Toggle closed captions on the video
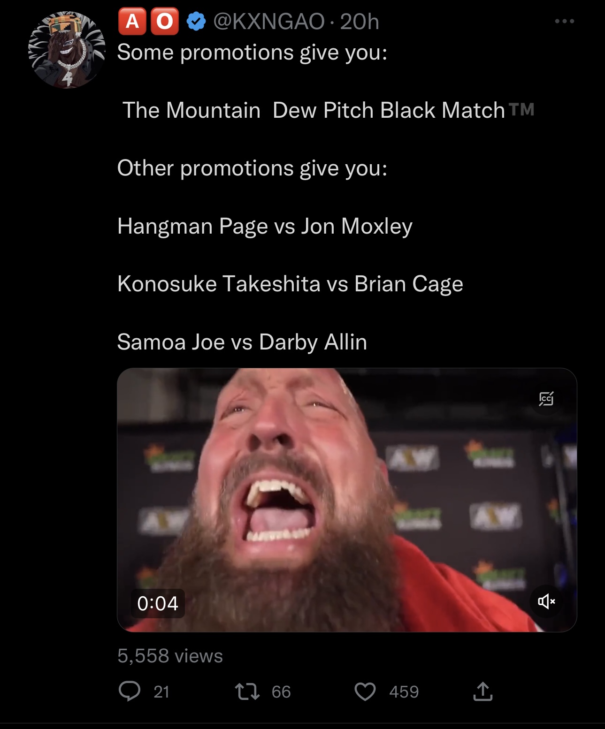605x729 pixels. coord(546,399)
